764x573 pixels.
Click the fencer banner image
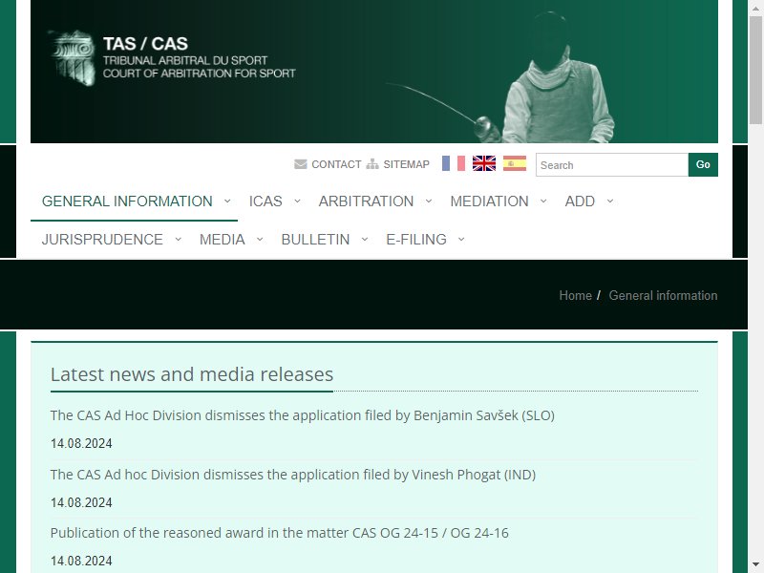(x=374, y=72)
